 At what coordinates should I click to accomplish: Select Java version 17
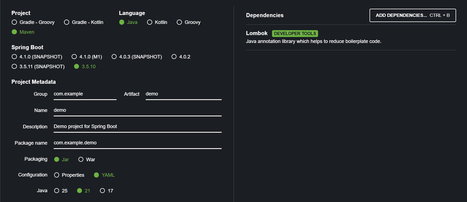[x=106, y=191]
